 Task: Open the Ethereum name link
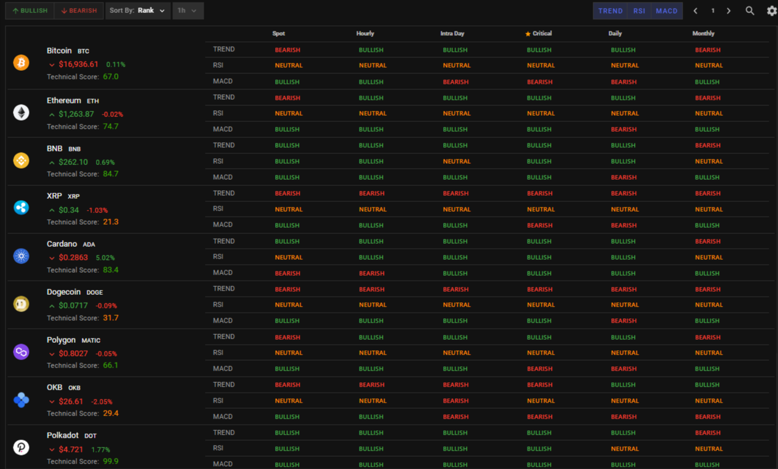point(64,100)
